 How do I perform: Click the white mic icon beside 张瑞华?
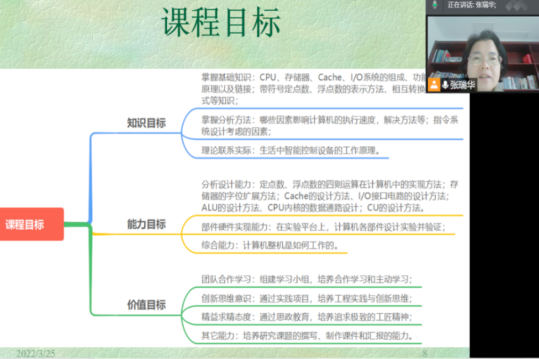[445, 85]
